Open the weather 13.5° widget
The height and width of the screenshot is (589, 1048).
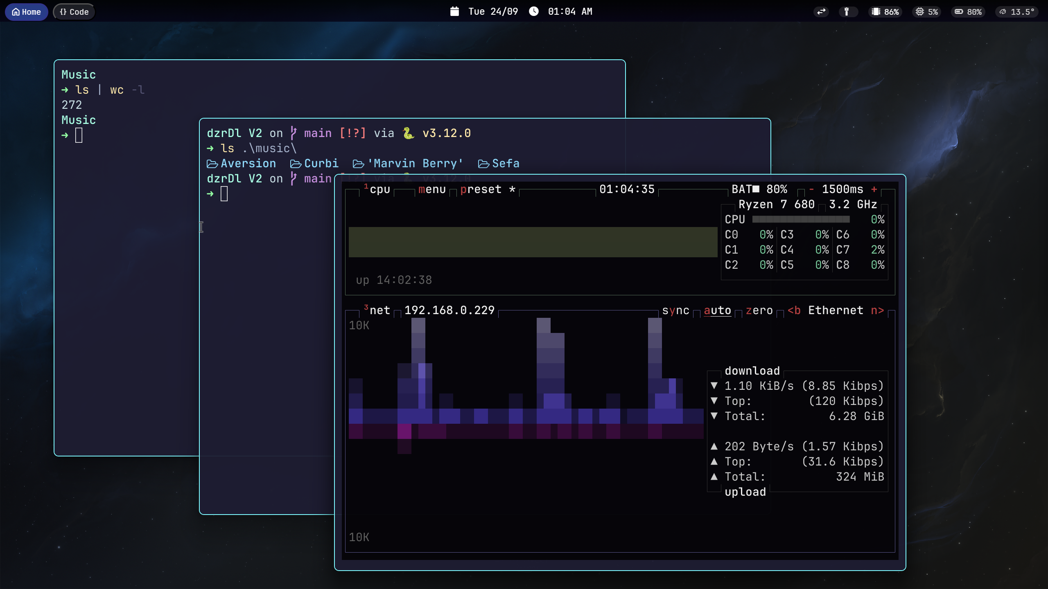tap(1017, 12)
